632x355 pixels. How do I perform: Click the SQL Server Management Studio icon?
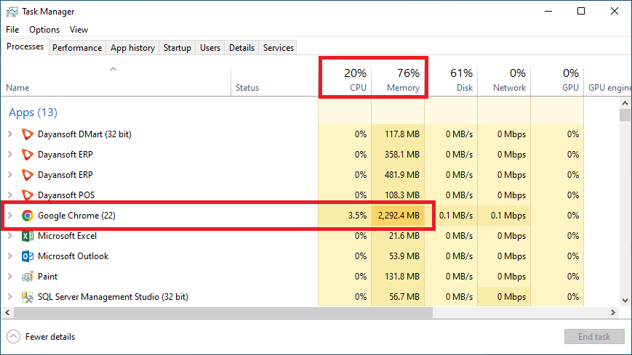[28, 297]
